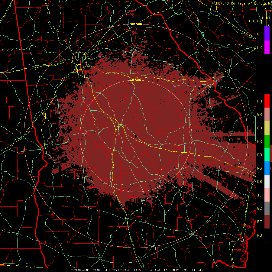The image size is (272, 272).
Task: Click the GR legend label
Action: tap(260, 115)
